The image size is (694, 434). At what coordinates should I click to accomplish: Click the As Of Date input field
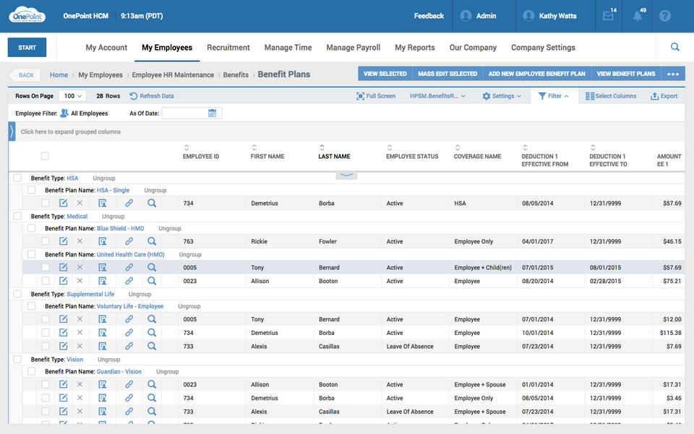[184, 113]
